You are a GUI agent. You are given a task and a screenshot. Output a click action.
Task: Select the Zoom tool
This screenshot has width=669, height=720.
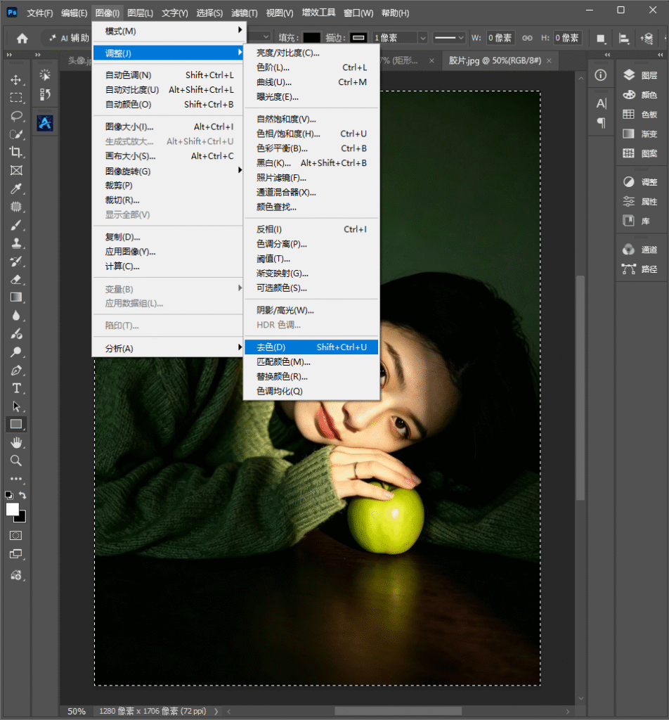pyautogui.click(x=16, y=461)
